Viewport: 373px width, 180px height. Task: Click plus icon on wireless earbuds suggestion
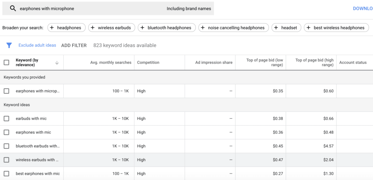[x=93, y=28]
